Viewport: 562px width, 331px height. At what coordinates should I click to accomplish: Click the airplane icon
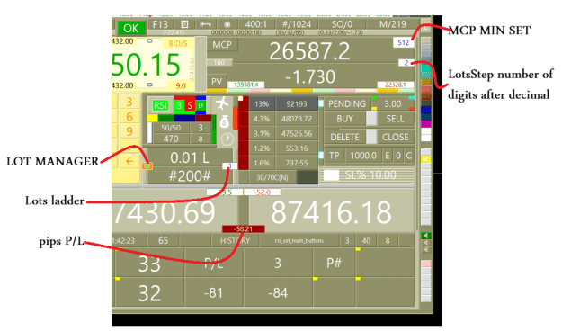(223, 103)
